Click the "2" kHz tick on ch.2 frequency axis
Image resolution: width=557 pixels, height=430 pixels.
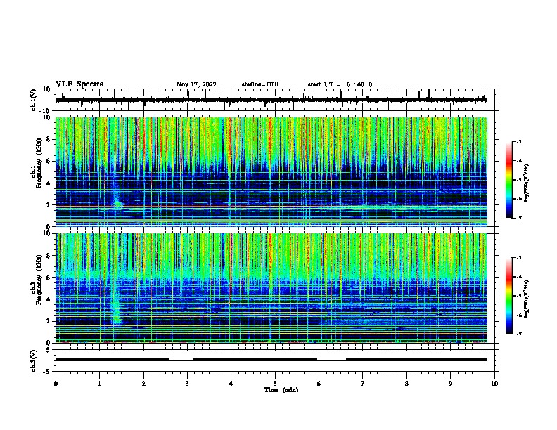49,321
